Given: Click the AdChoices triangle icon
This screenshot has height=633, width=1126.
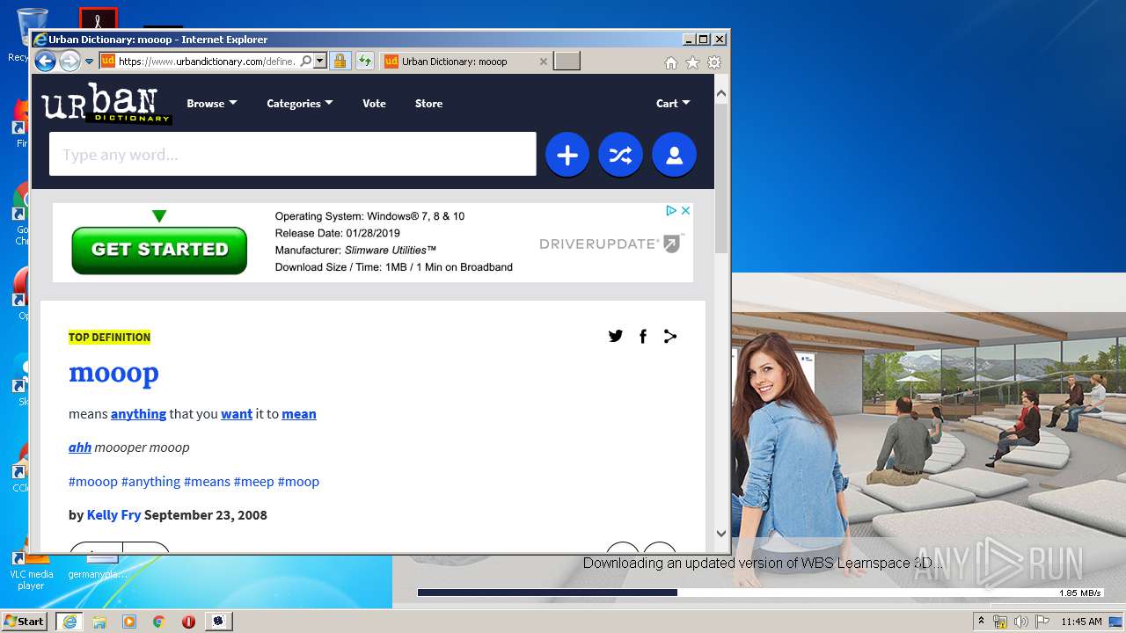Looking at the screenshot, I should click(670, 210).
